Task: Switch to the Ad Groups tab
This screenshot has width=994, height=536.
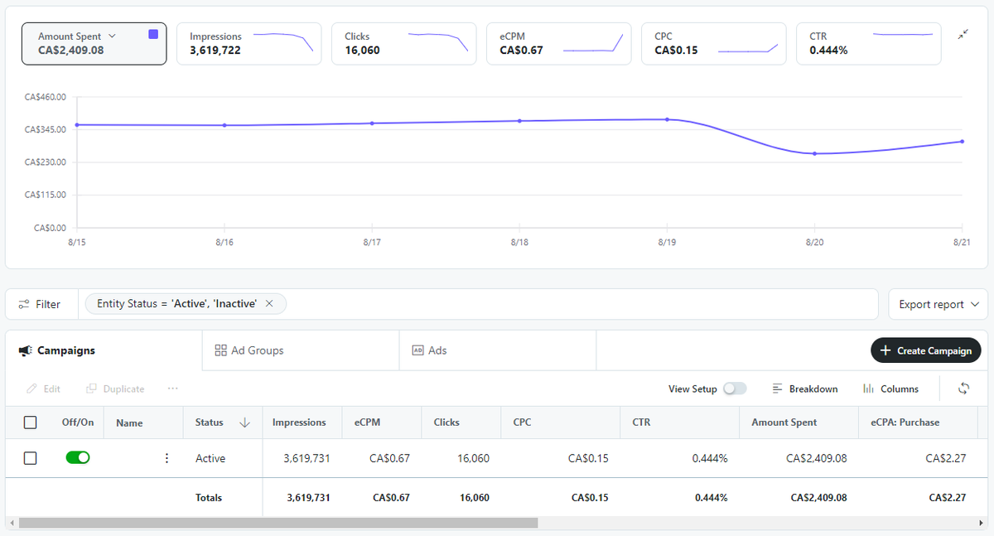Action: coord(301,350)
